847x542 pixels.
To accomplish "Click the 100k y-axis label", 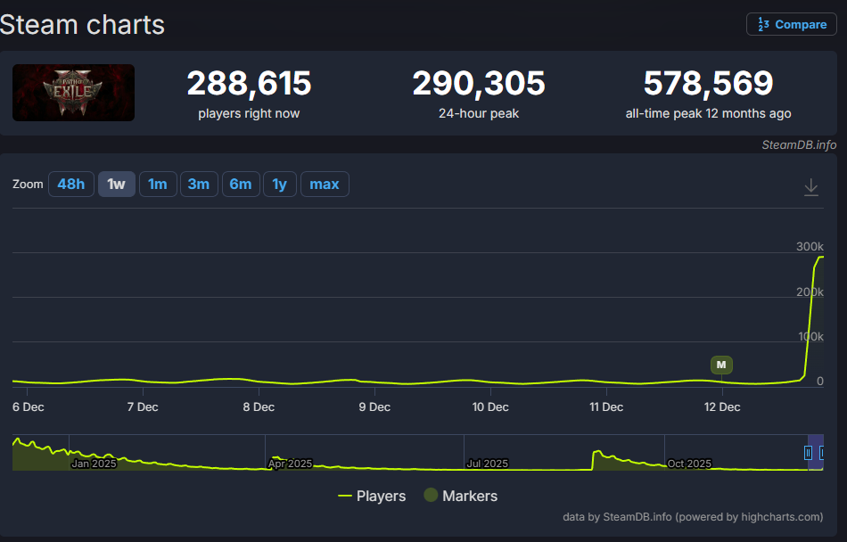I will point(810,336).
